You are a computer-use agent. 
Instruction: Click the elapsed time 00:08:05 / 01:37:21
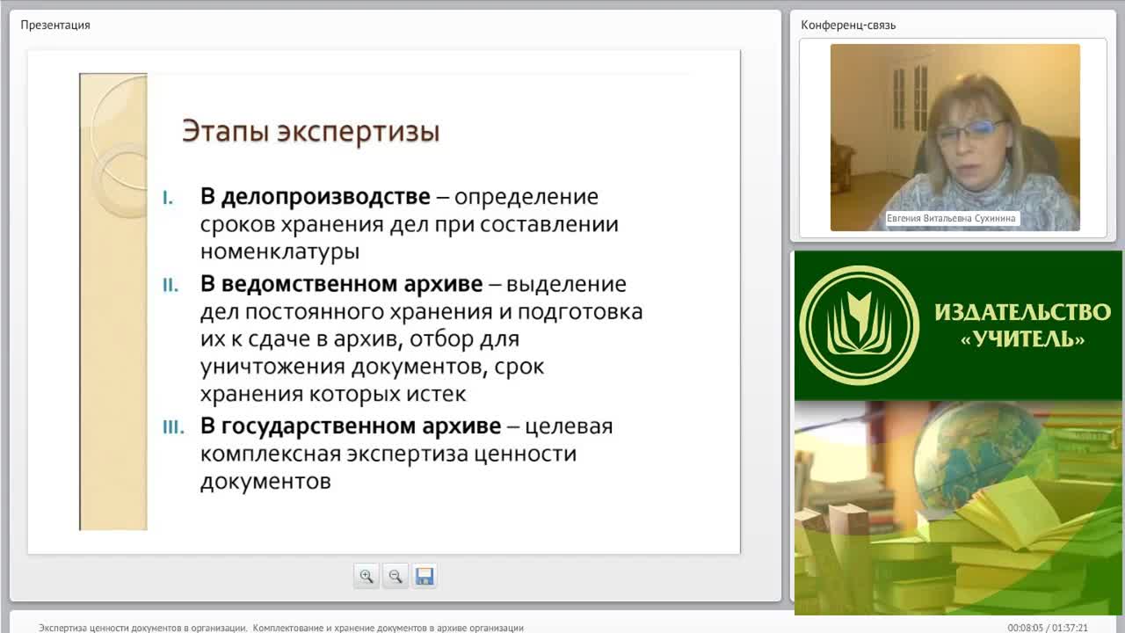(x=1048, y=628)
